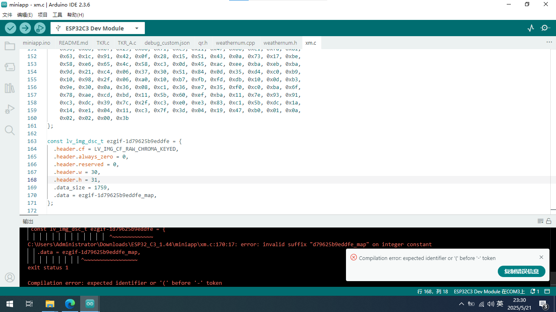The height and width of the screenshot is (312, 556).
Task: Open the 帮助(H) menu
Action: [x=75, y=15]
